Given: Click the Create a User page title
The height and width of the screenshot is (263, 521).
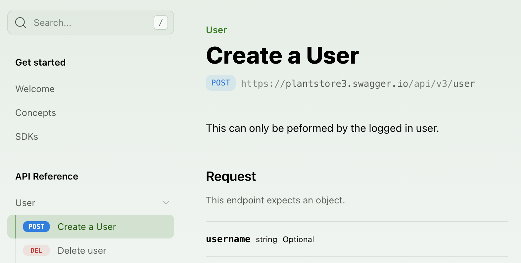Looking at the screenshot, I should click(282, 55).
